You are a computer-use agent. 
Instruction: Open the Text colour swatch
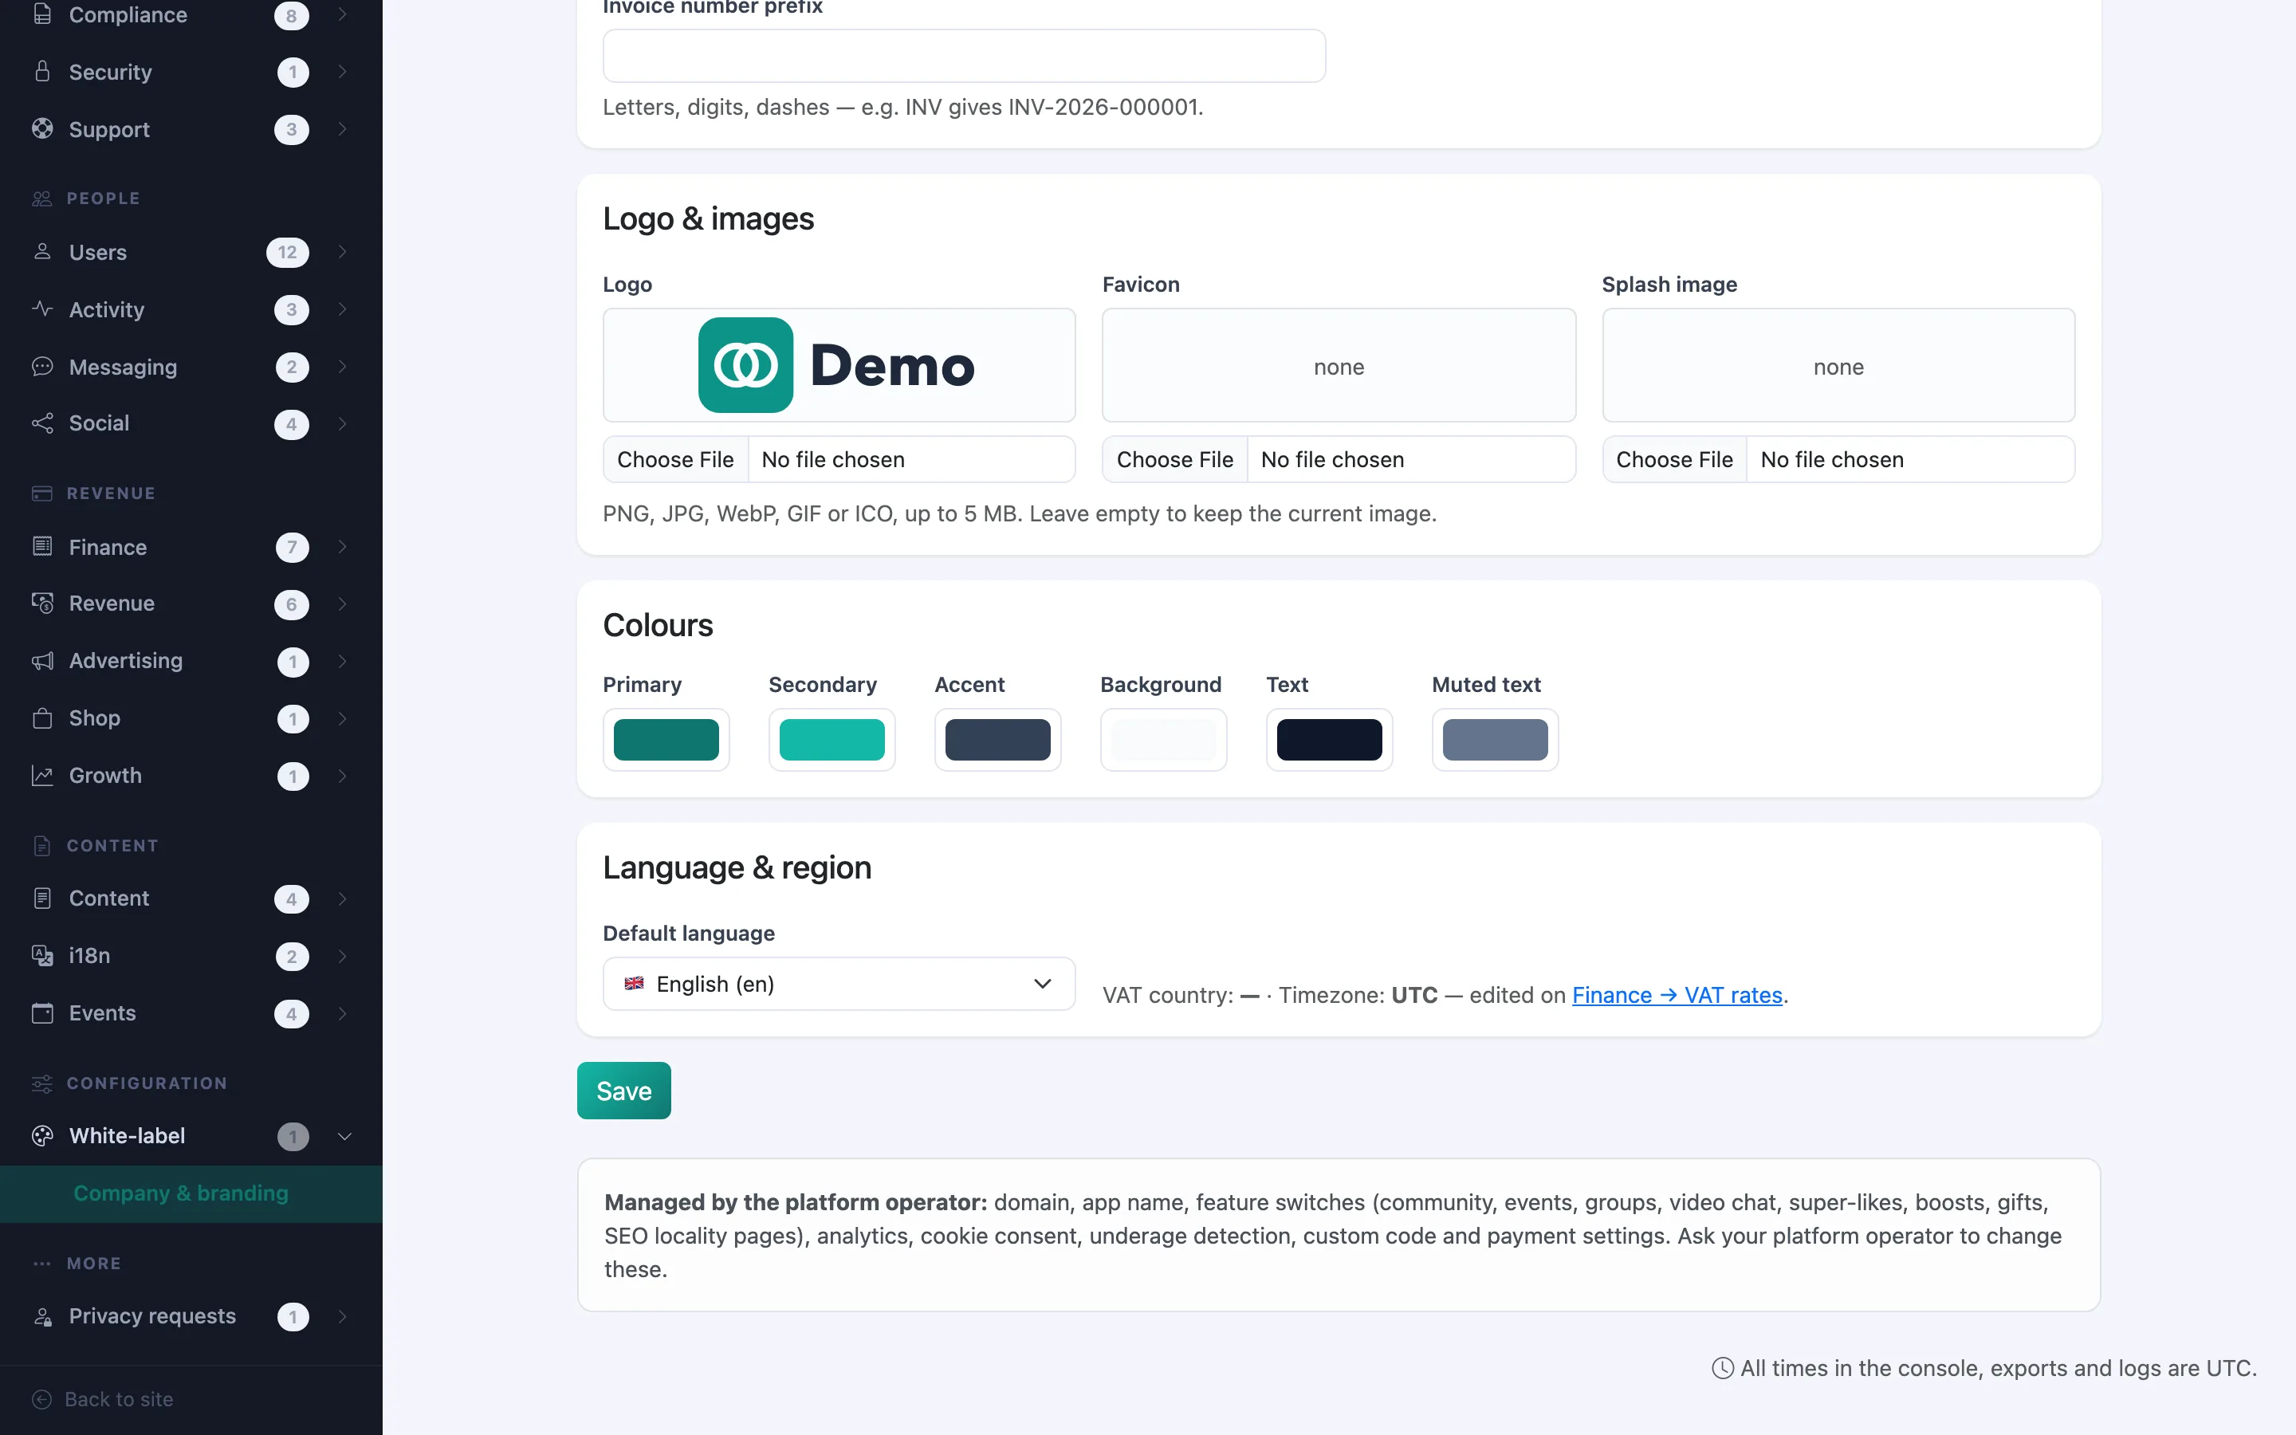pos(1329,739)
